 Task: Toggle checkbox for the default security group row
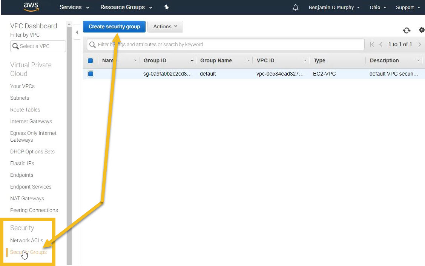tap(91, 74)
